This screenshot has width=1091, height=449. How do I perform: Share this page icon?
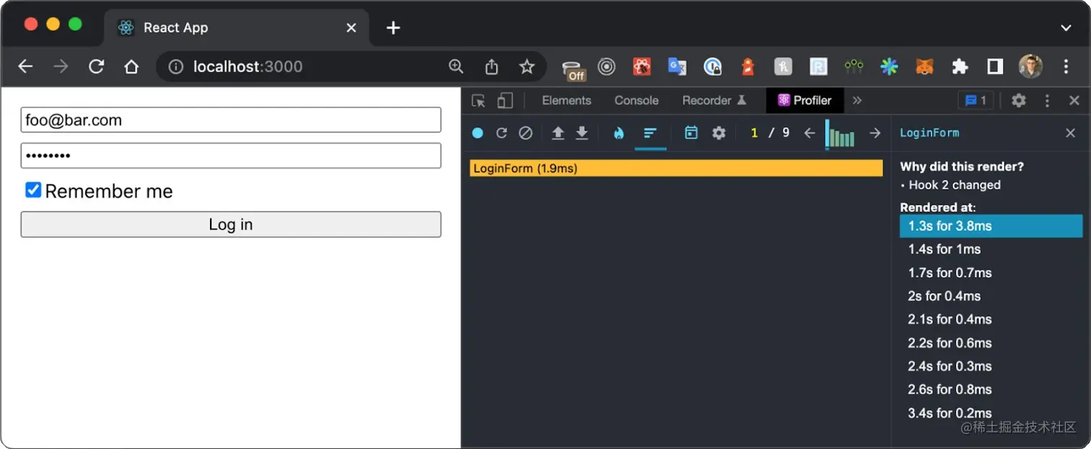click(491, 67)
